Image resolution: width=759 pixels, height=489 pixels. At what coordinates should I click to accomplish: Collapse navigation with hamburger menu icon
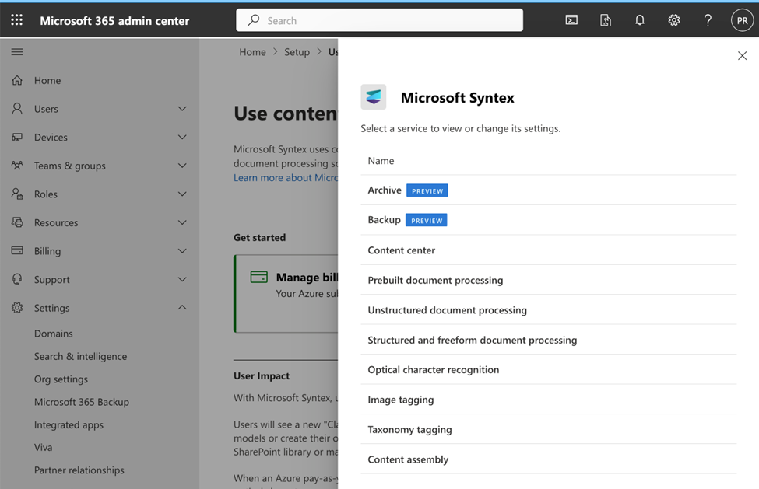pos(17,52)
